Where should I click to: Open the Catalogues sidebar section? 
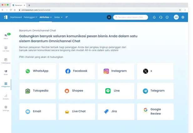pos(6,61)
